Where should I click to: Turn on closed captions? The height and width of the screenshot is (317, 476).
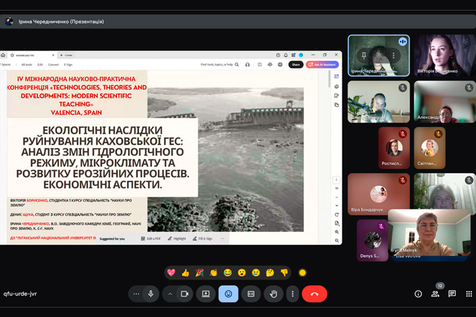click(251, 294)
